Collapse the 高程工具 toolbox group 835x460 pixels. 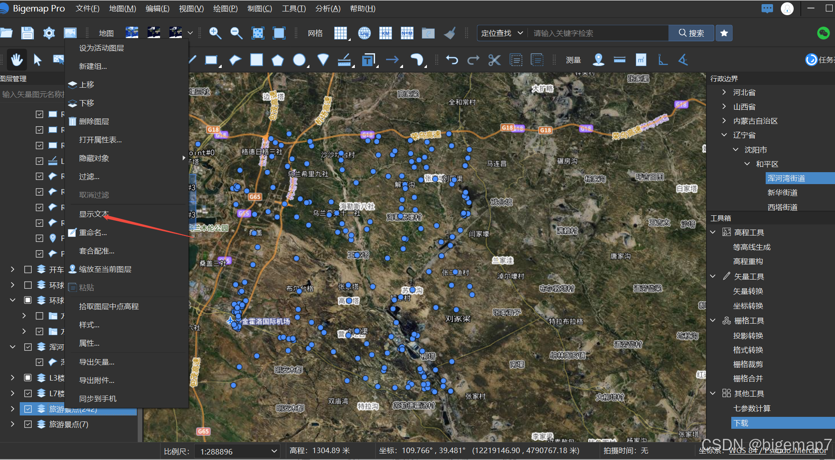[713, 232]
